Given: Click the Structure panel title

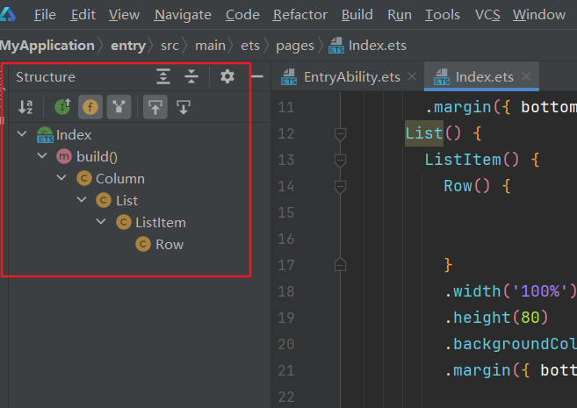Looking at the screenshot, I should tap(46, 77).
